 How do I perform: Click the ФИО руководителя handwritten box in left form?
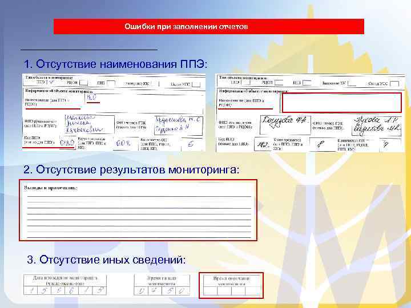click(x=90, y=124)
